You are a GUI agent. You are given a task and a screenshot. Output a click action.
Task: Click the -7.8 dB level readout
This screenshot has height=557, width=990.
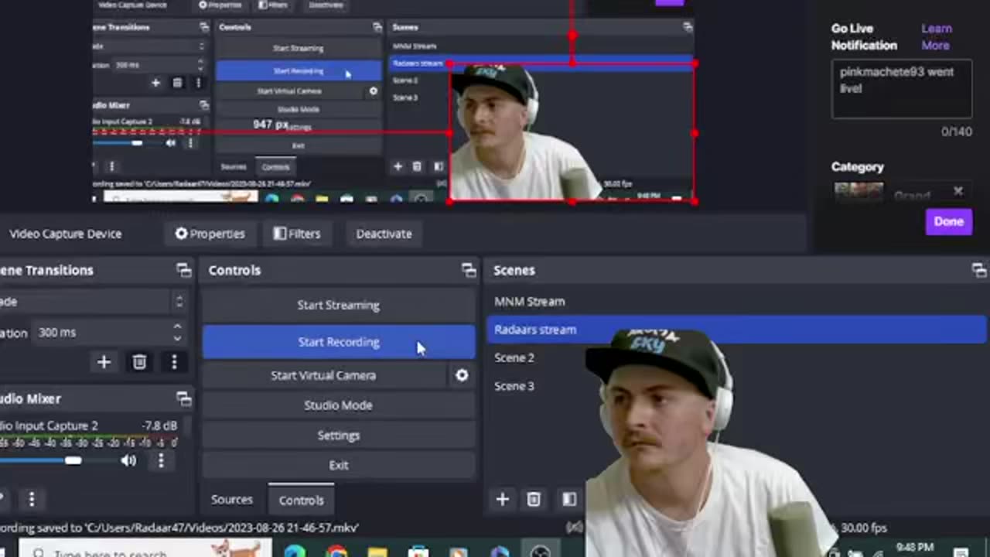click(159, 425)
